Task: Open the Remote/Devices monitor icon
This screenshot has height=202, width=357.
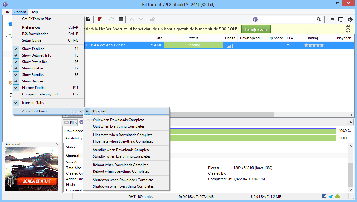Action: (341, 19)
